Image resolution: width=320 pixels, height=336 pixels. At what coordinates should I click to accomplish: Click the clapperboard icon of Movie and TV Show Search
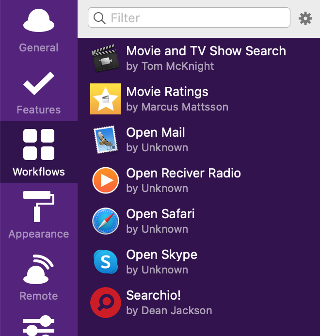(x=105, y=58)
